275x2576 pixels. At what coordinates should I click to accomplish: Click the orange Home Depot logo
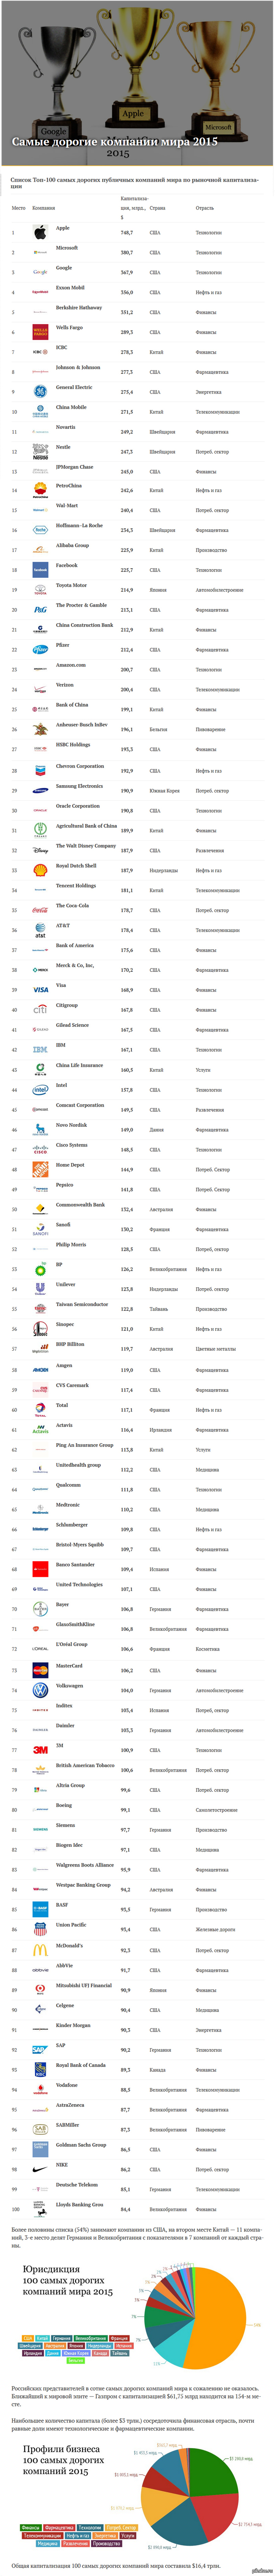tap(40, 1169)
